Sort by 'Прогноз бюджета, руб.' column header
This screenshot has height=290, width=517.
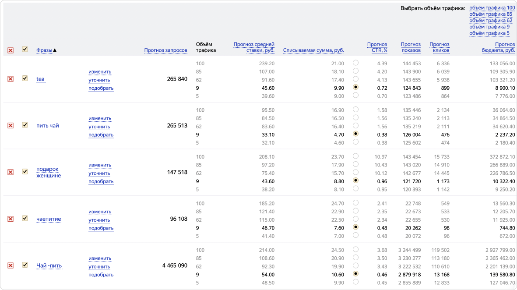tap(498, 47)
